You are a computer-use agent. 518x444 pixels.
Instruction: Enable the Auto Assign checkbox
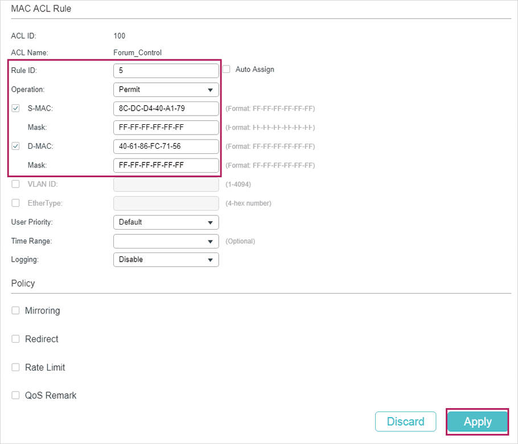coord(227,70)
